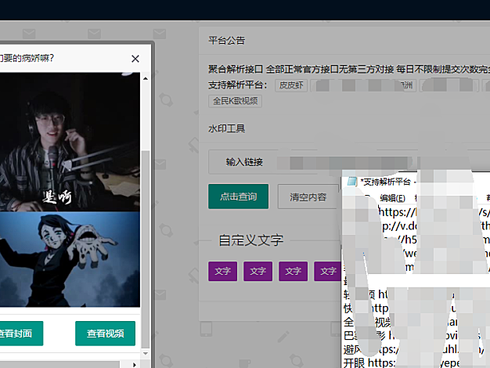Close the video preview dialog
This screenshot has height=368, width=490.
(x=135, y=59)
